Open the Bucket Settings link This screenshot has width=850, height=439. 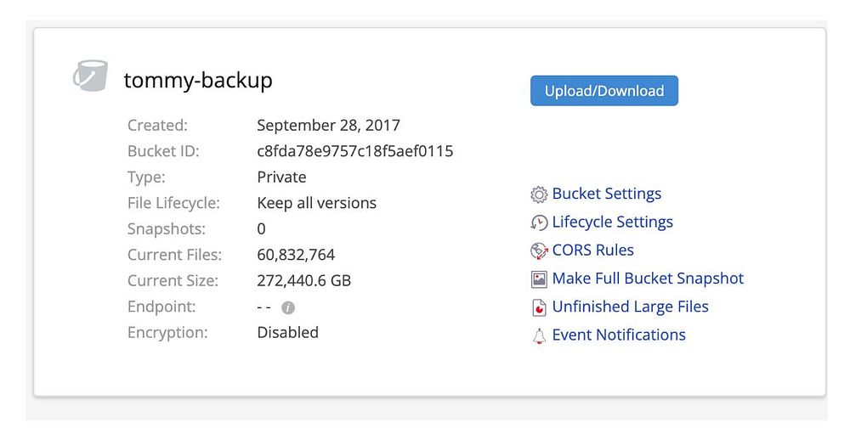(x=606, y=194)
